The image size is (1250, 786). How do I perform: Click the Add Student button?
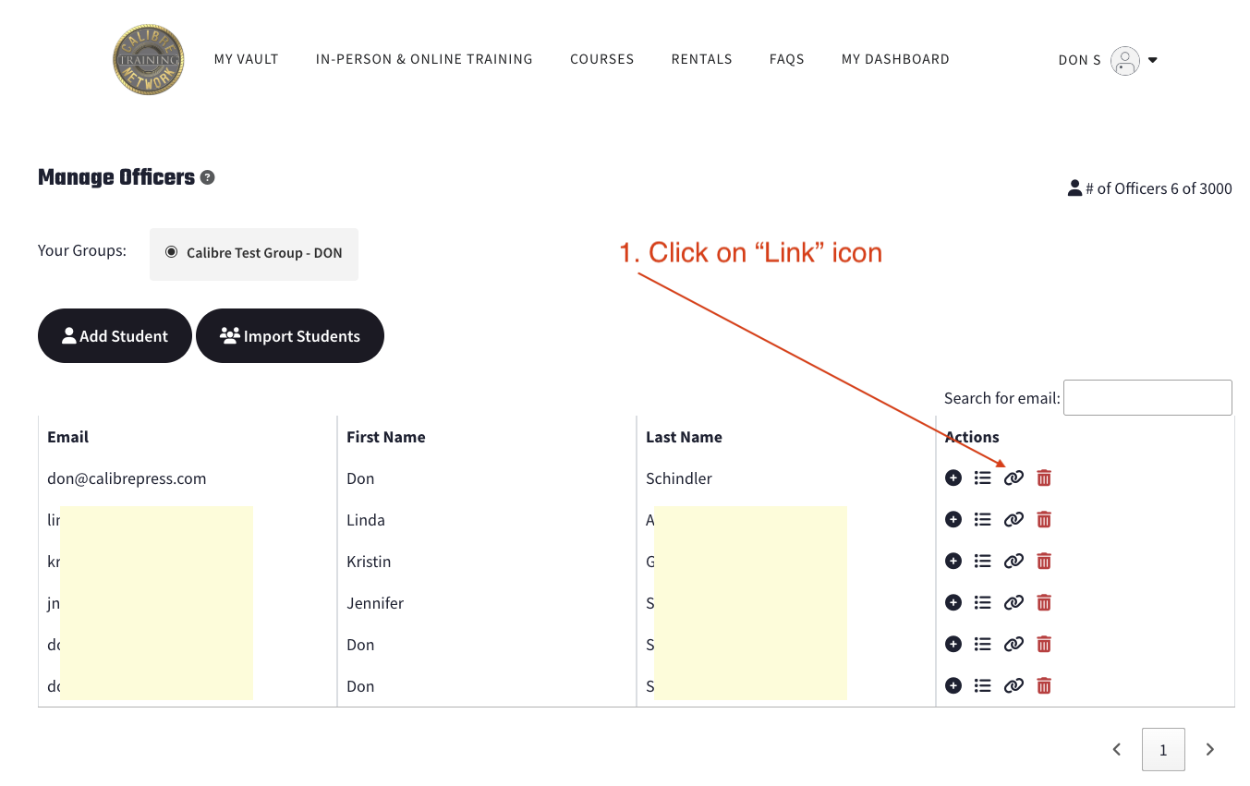115,336
